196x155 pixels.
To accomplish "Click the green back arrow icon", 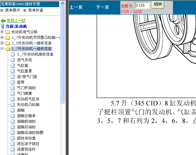I will [3, 21].
